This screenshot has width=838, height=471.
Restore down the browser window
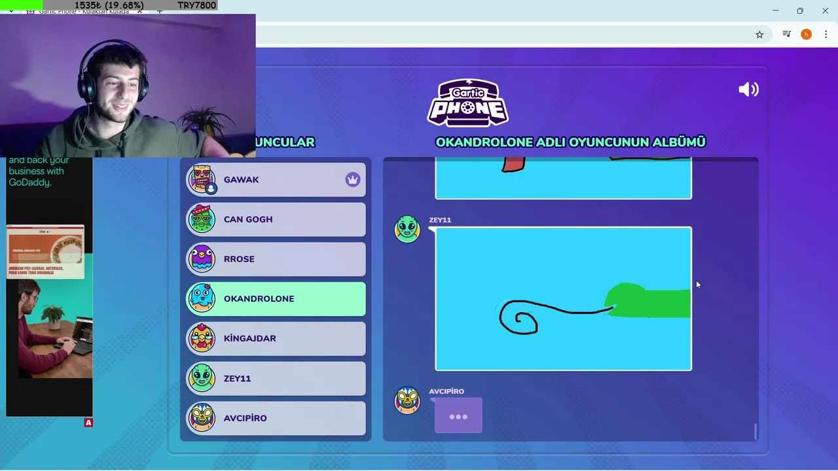click(800, 10)
